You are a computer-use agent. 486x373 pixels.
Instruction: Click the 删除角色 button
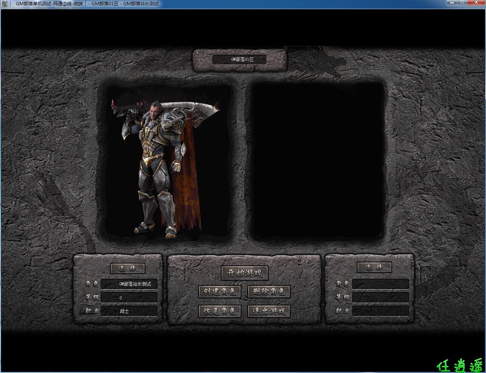(x=269, y=291)
